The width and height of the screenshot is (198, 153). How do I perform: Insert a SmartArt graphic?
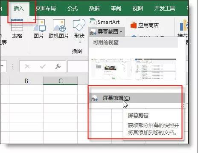(105, 22)
